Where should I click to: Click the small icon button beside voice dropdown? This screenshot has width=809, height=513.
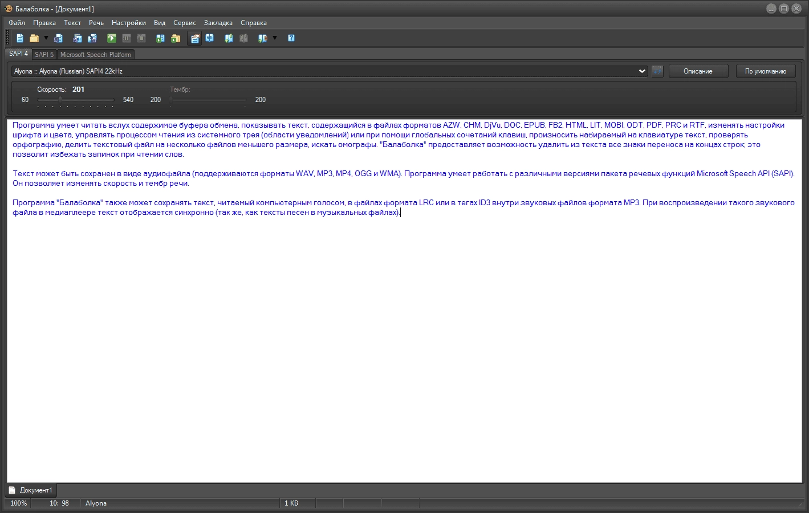pyautogui.click(x=657, y=71)
